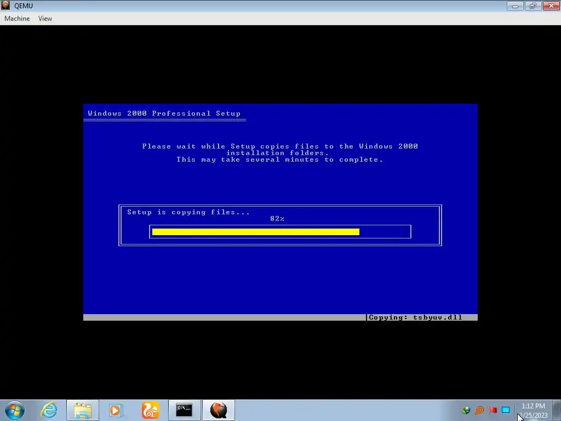The image size is (561, 421).
Task: Click the green globe download tray icon
Action: tap(466, 410)
